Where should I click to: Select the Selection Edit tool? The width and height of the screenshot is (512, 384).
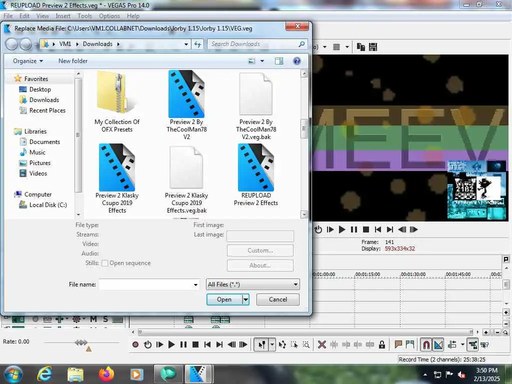click(294, 345)
